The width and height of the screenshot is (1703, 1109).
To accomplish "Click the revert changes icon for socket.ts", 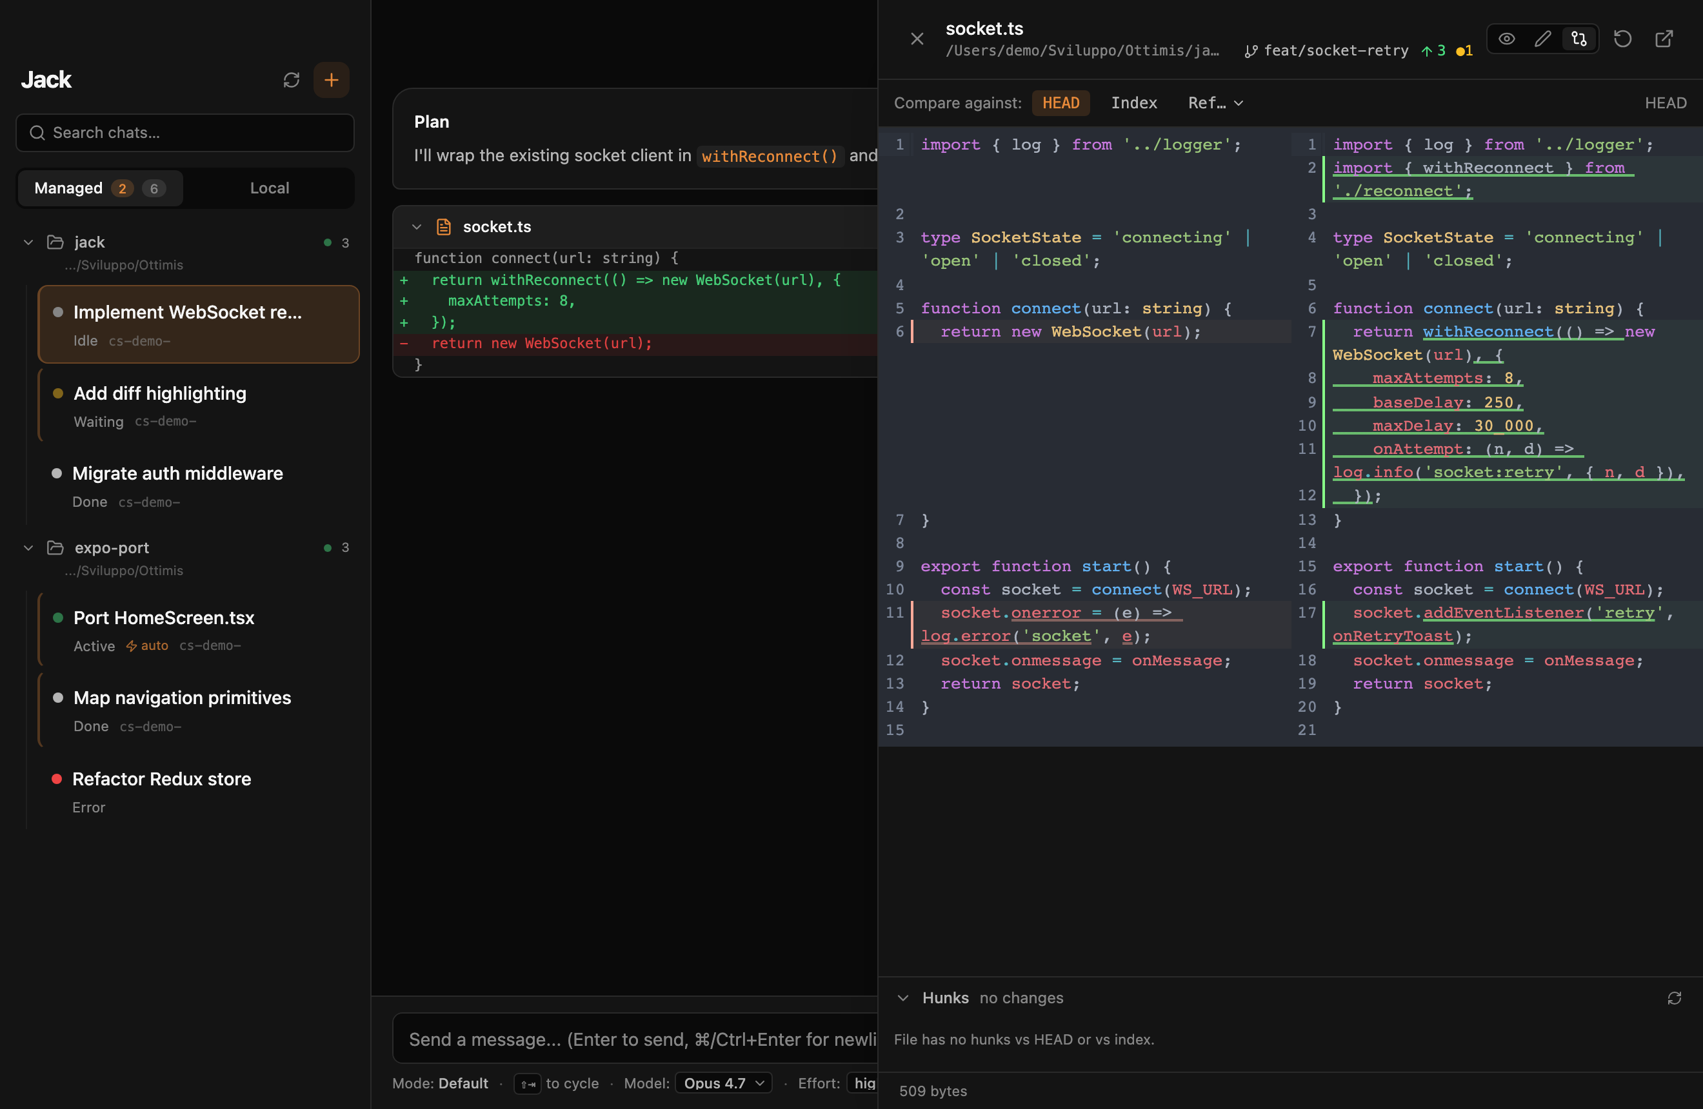I will pos(1623,39).
